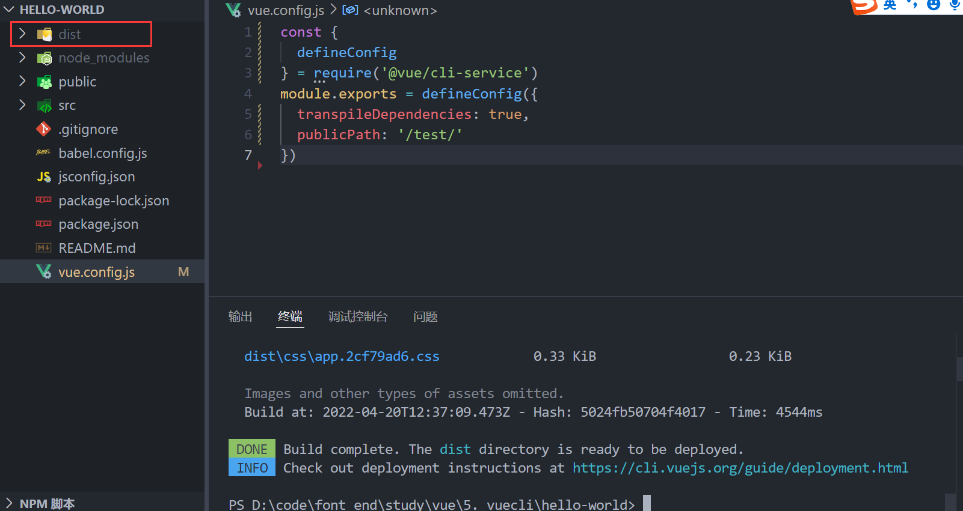The image size is (963, 511).
Task: Click the require call on line 3
Action: click(x=343, y=73)
